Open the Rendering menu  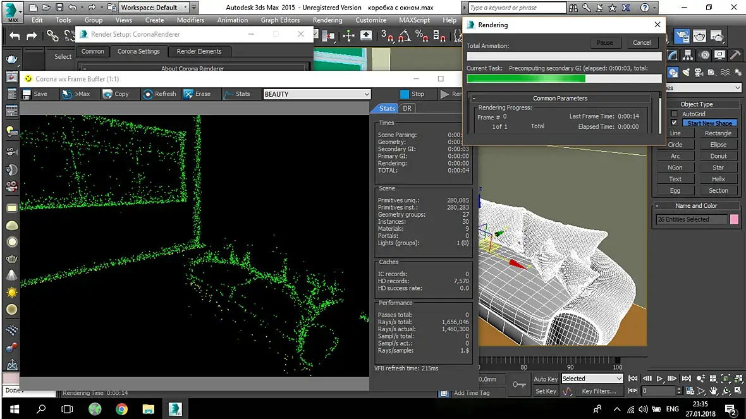(327, 20)
